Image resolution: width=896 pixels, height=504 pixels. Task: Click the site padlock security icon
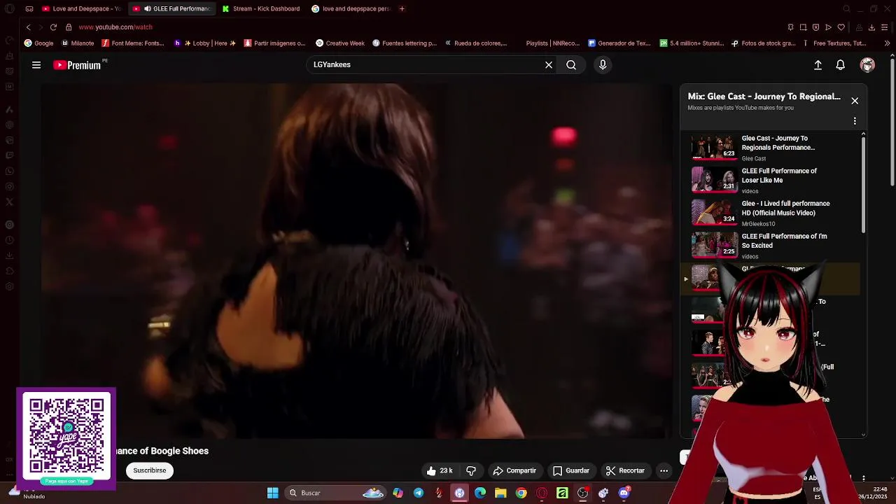[x=69, y=27]
